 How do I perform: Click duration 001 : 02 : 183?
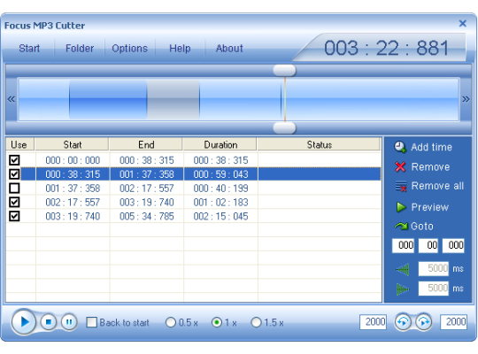pos(220,202)
